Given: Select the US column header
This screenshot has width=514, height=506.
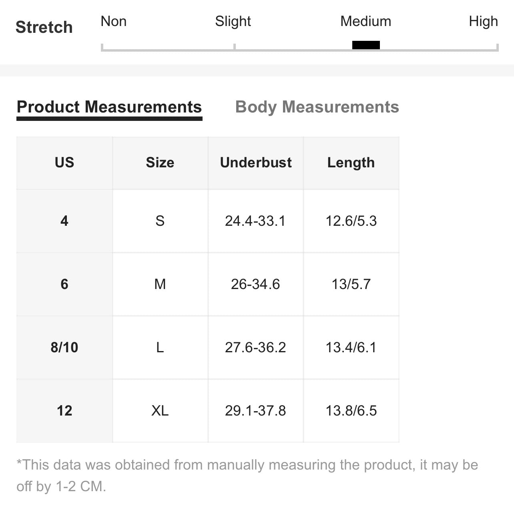Looking at the screenshot, I should click(x=64, y=163).
